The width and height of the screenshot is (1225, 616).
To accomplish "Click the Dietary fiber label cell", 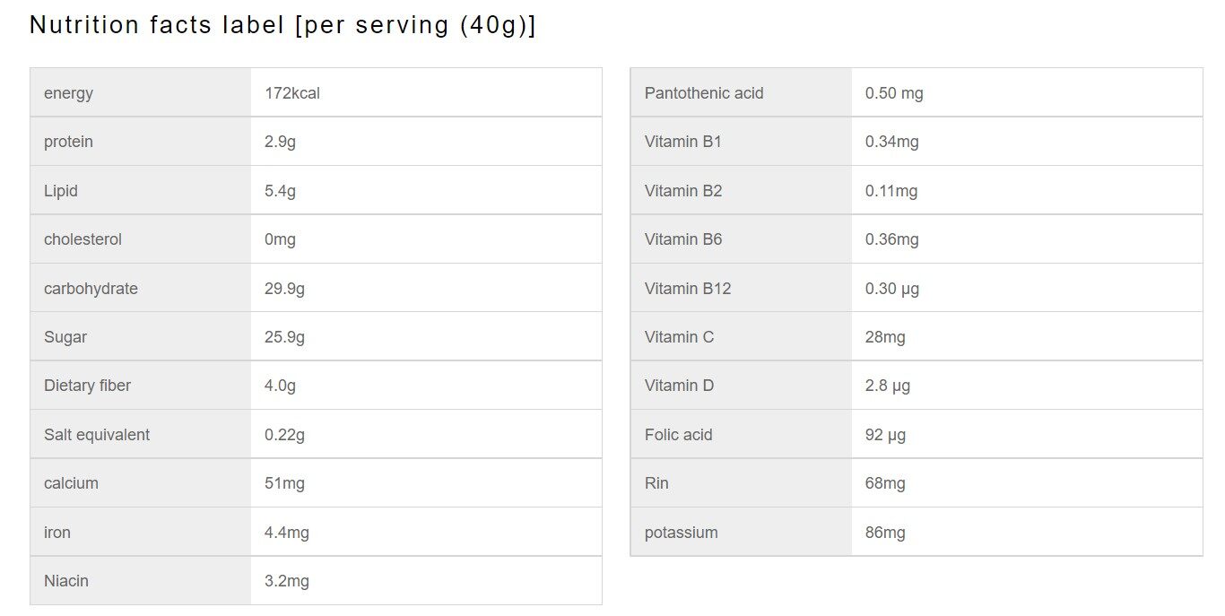I will click(87, 386).
